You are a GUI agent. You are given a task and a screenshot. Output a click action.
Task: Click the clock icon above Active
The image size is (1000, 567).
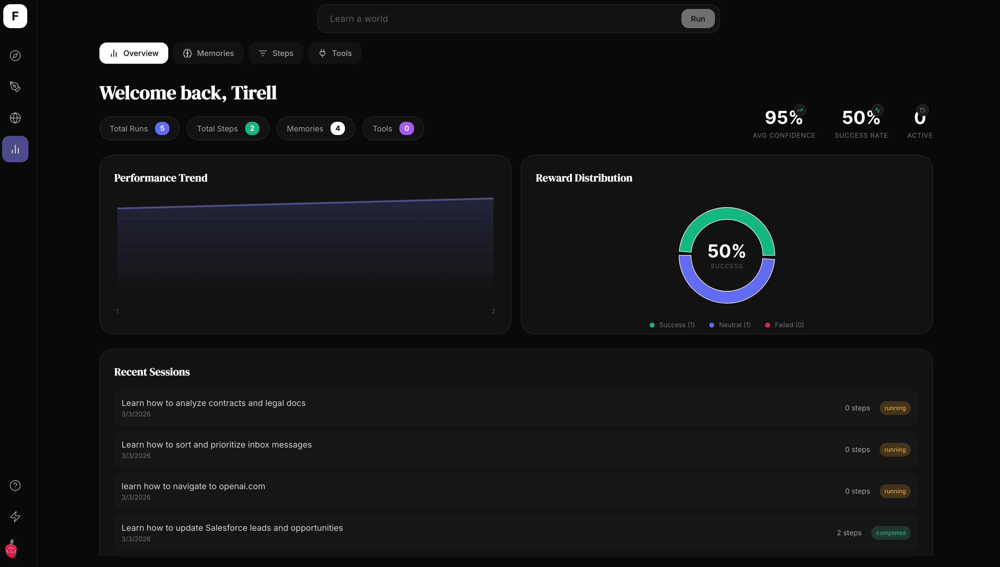(922, 110)
